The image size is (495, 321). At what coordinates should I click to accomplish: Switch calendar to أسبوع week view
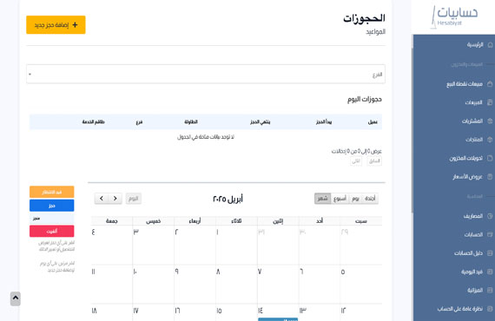coord(340,199)
